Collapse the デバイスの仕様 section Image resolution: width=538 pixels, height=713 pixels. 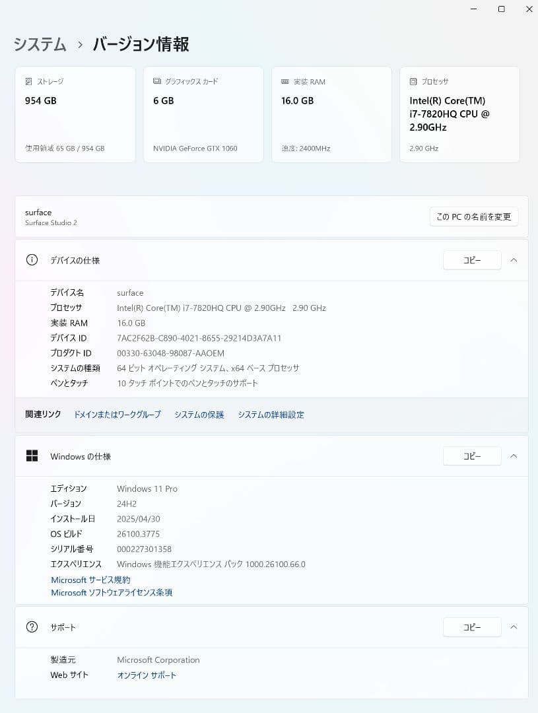(514, 260)
